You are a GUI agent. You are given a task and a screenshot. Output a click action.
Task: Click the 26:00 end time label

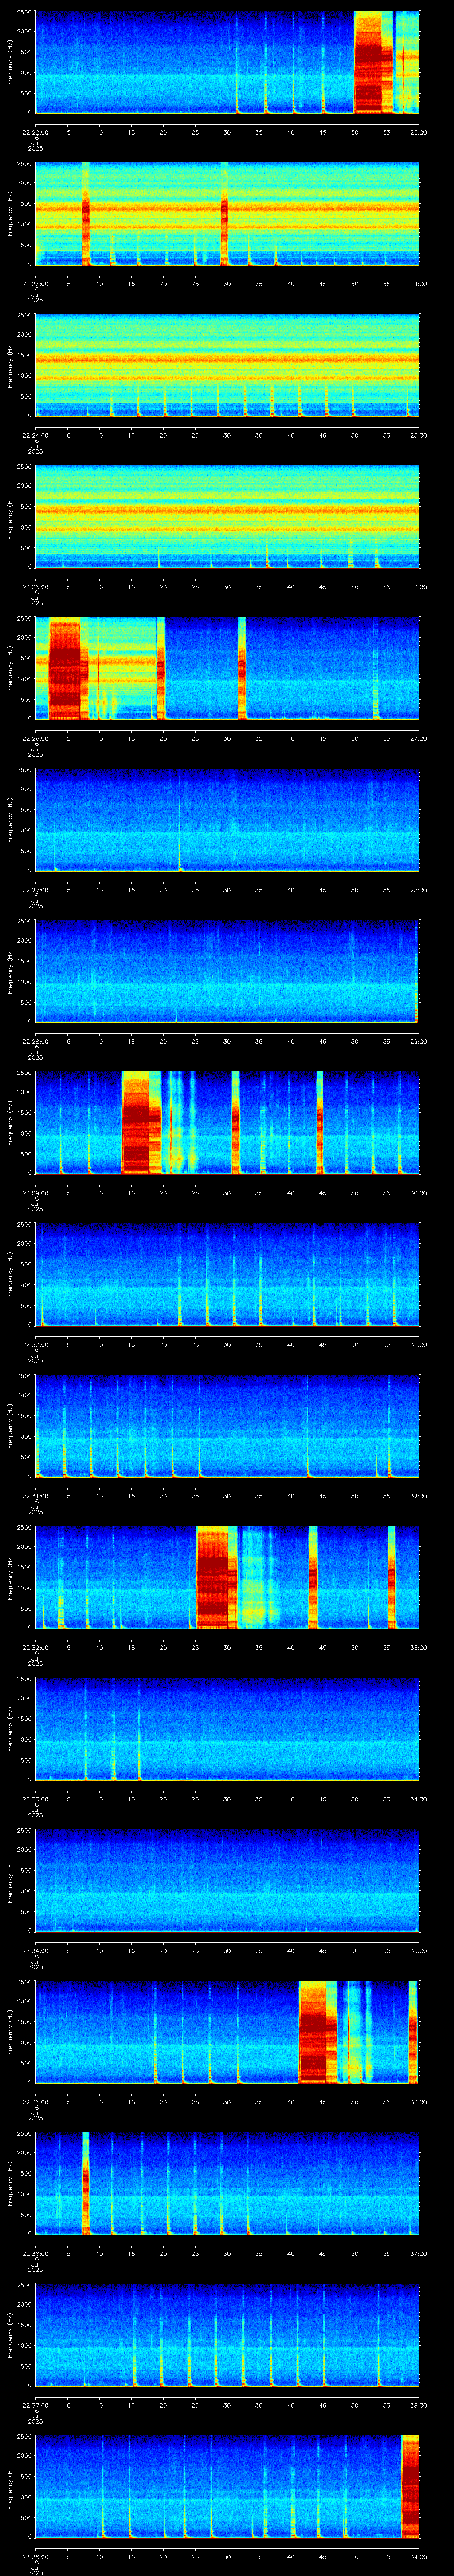tap(418, 587)
